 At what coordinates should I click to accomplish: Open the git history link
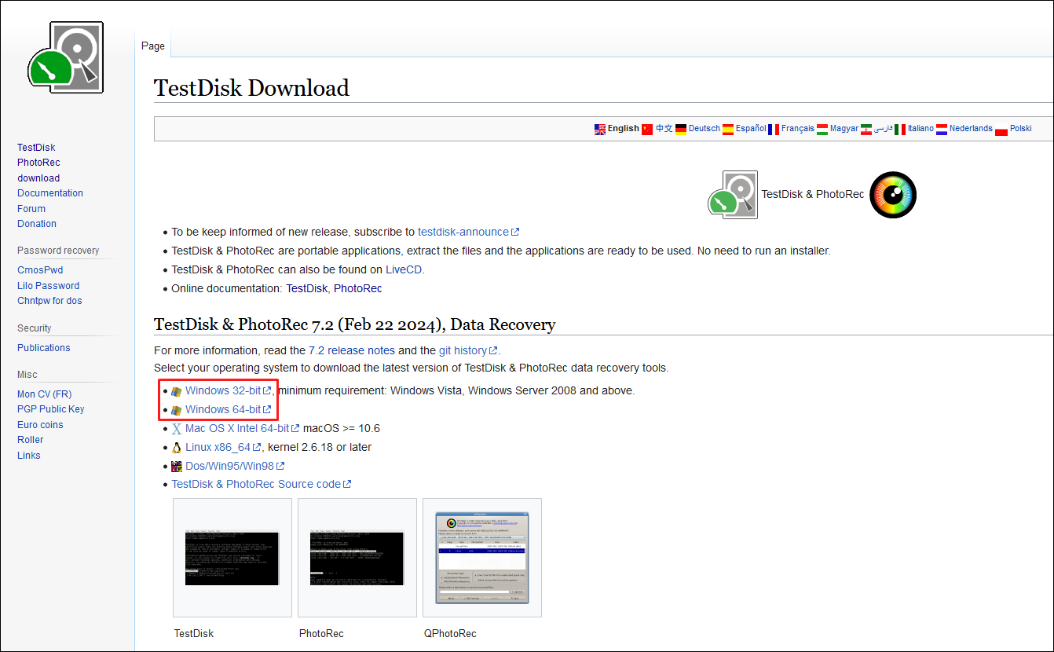click(x=468, y=351)
